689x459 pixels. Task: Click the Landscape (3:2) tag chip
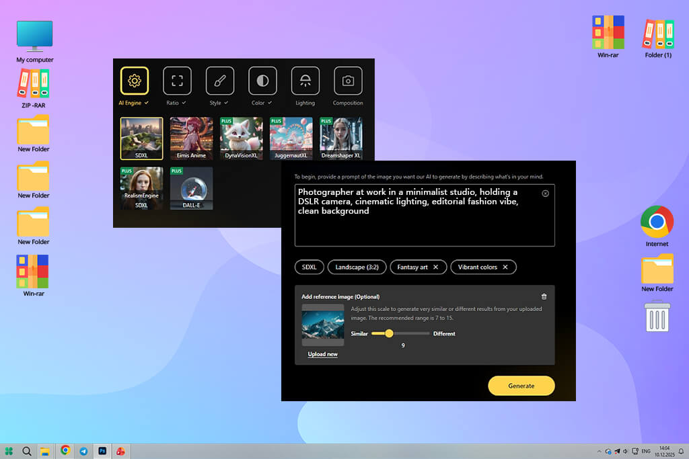tap(357, 267)
